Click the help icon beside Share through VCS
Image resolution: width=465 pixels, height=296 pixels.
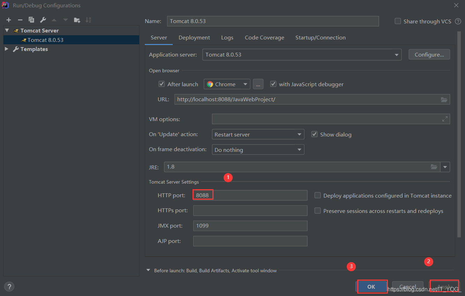tap(458, 21)
